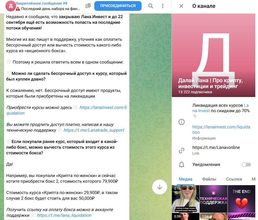The width and height of the screenshot is (258, 220).
Task: Jump to latest message with down arrow
Action: (x=160, y=187)
